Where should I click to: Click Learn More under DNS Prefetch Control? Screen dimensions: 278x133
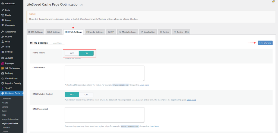click(x=191, y=100)
